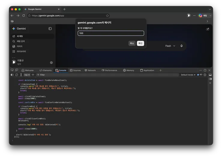
Task: Click the prompt number input field
Action: tap(111, 33)
